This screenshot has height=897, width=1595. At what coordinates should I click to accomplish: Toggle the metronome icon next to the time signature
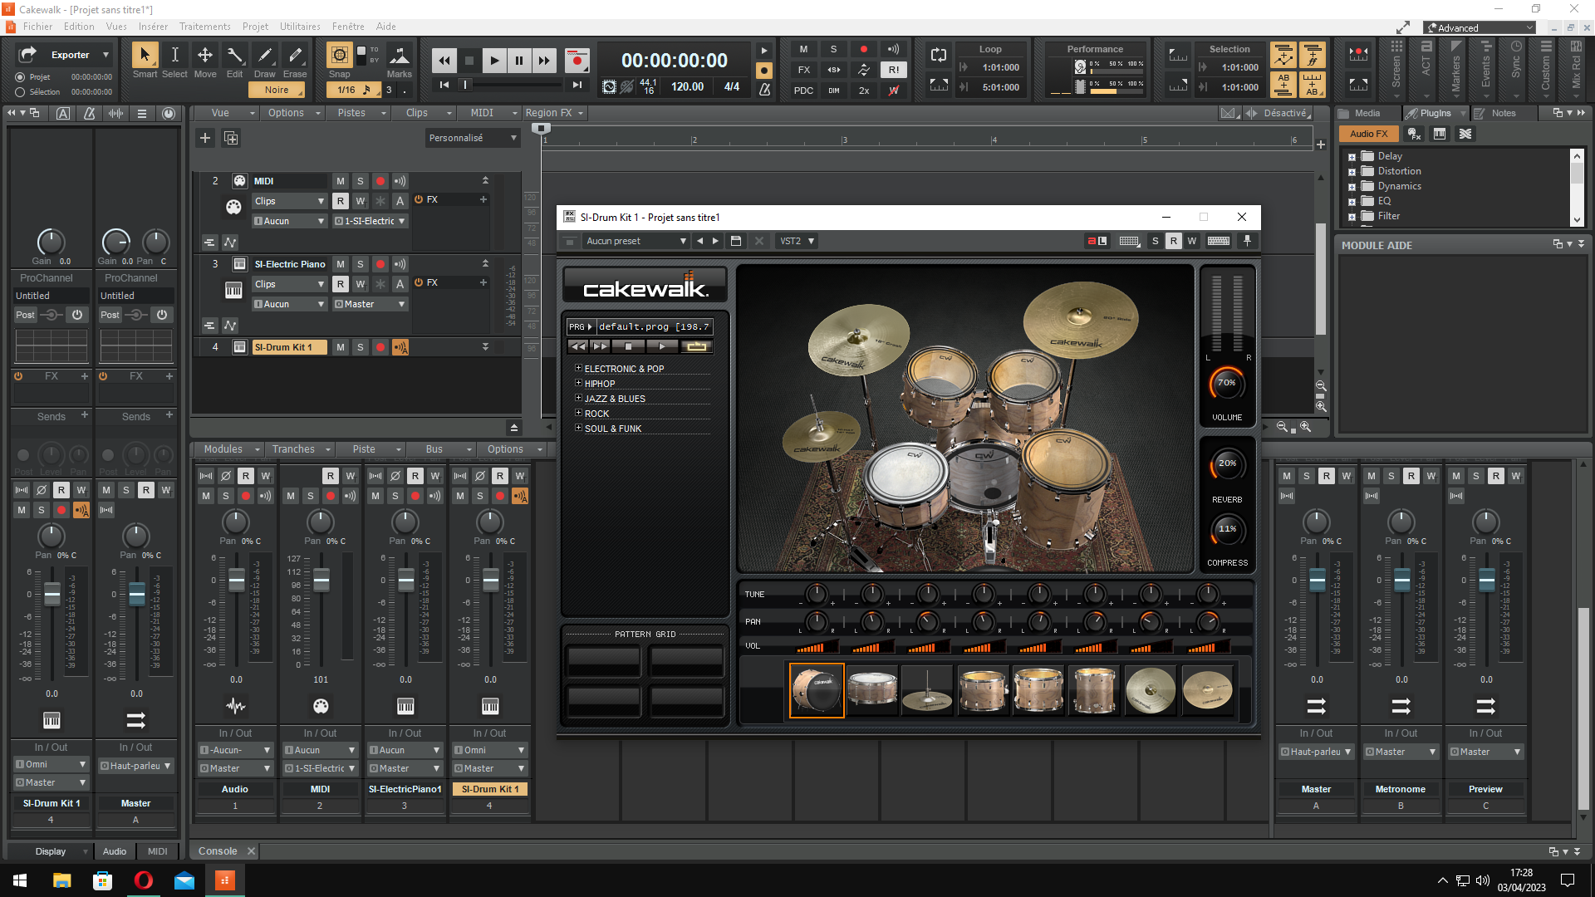764,88
